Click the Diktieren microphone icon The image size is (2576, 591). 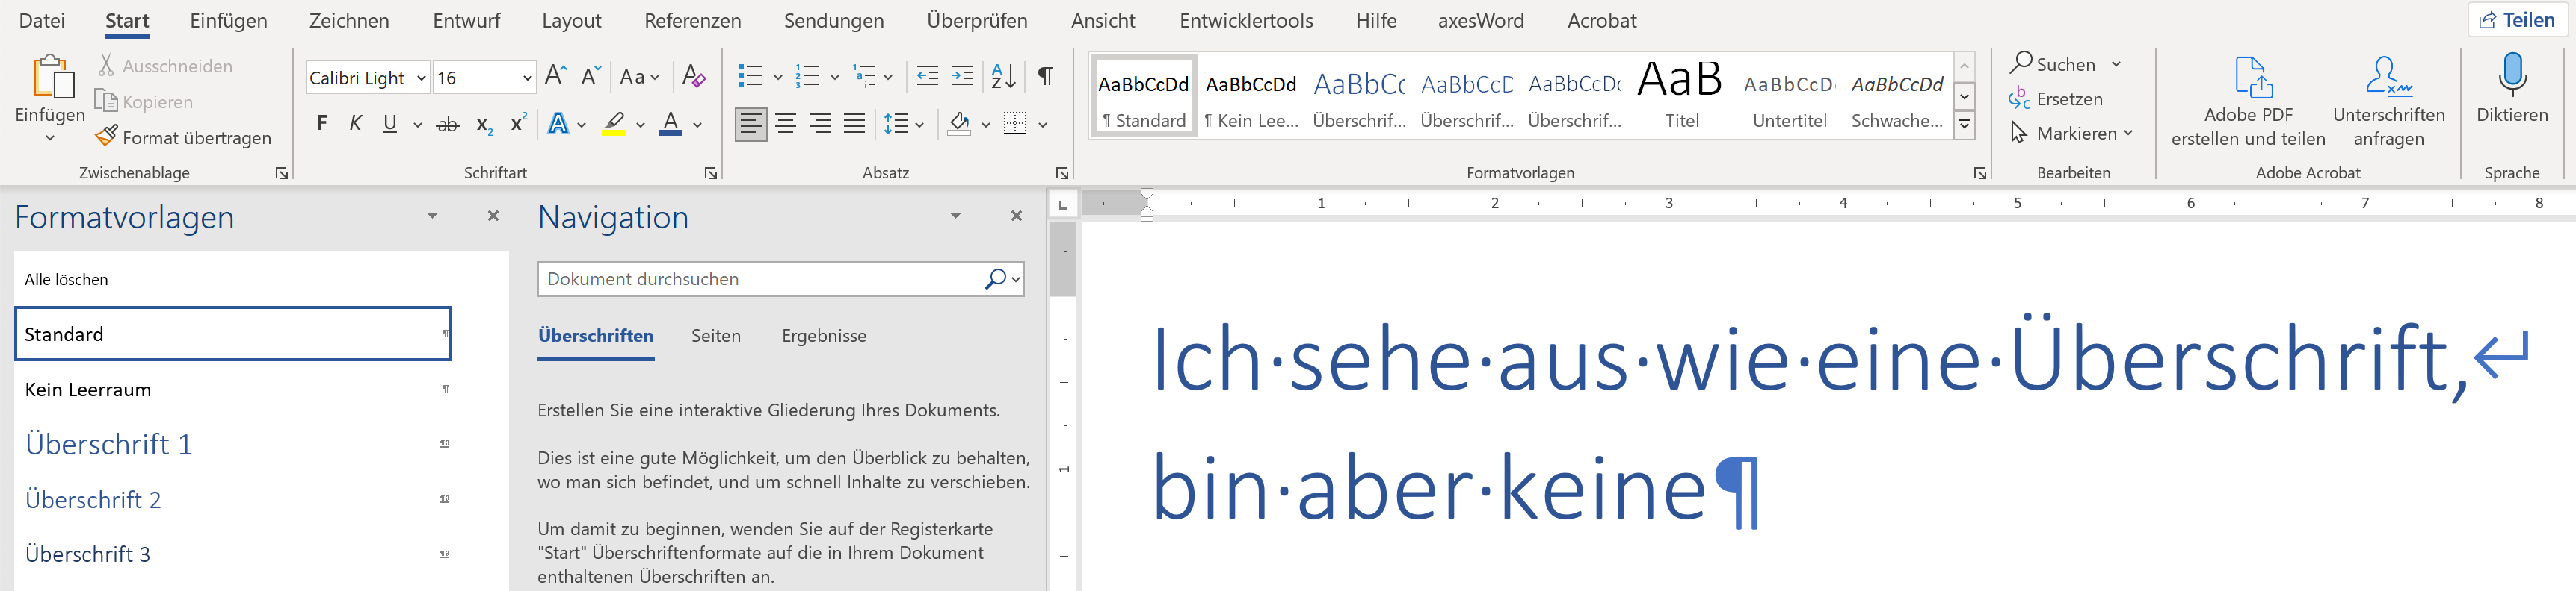coord(2511,78)
